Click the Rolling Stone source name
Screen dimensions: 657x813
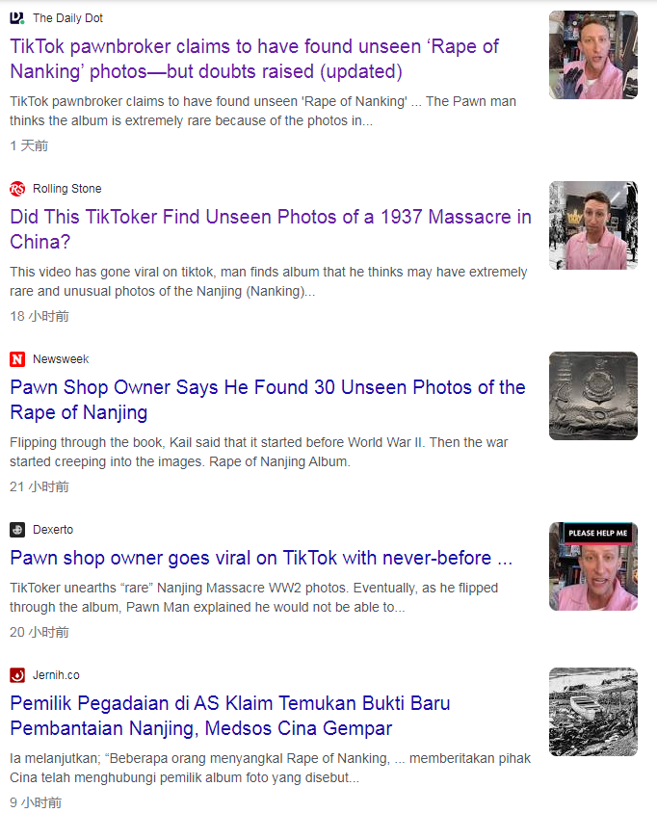click(66, 189)
